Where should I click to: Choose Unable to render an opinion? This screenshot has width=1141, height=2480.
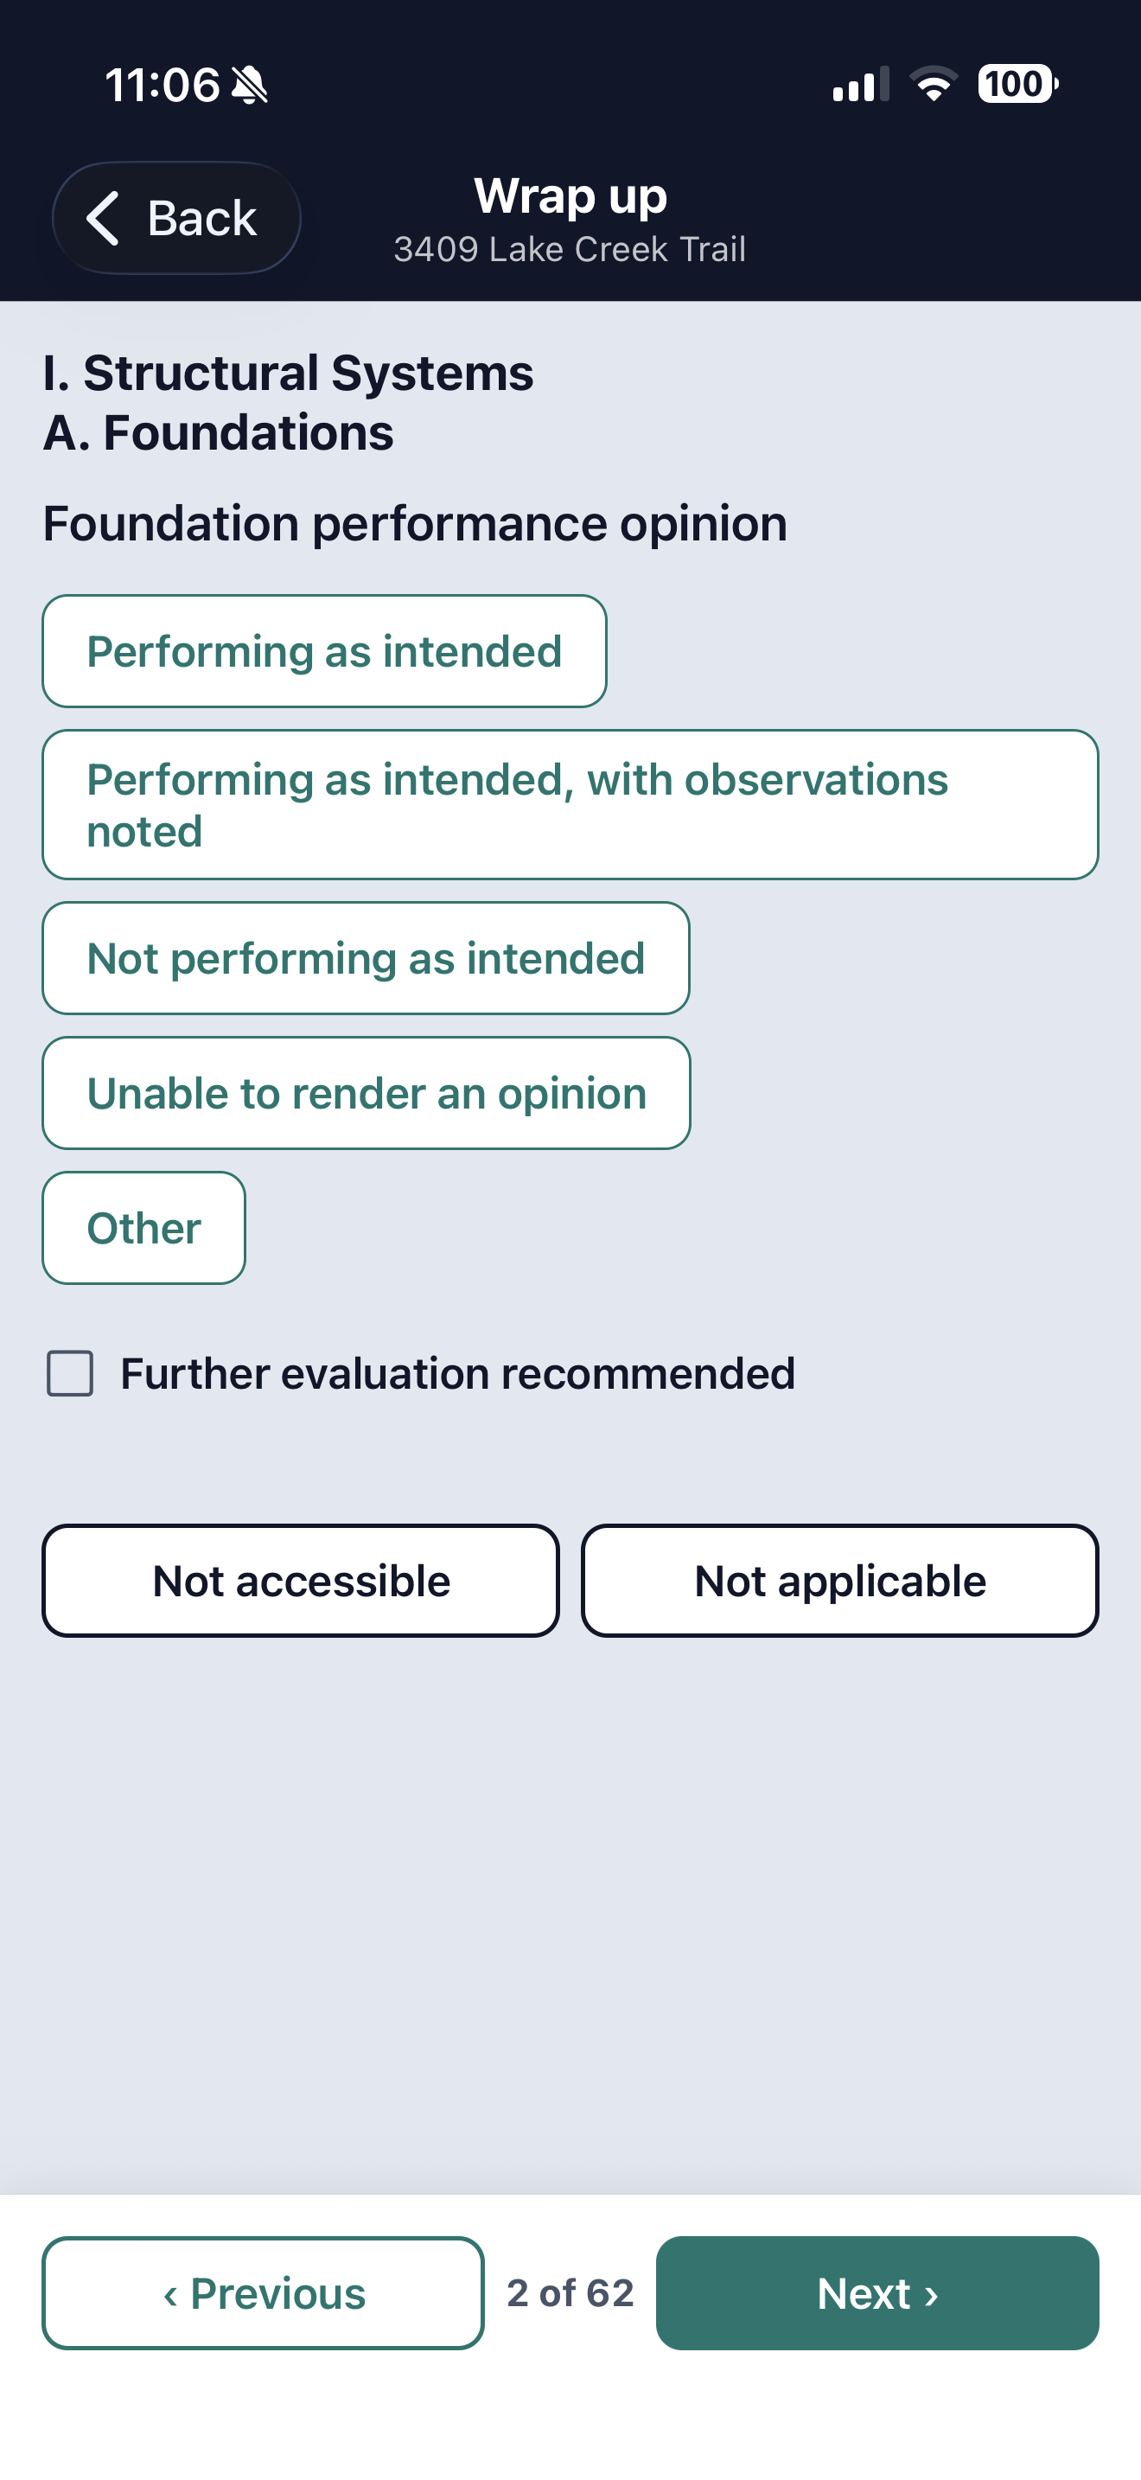click(367, 1093)
